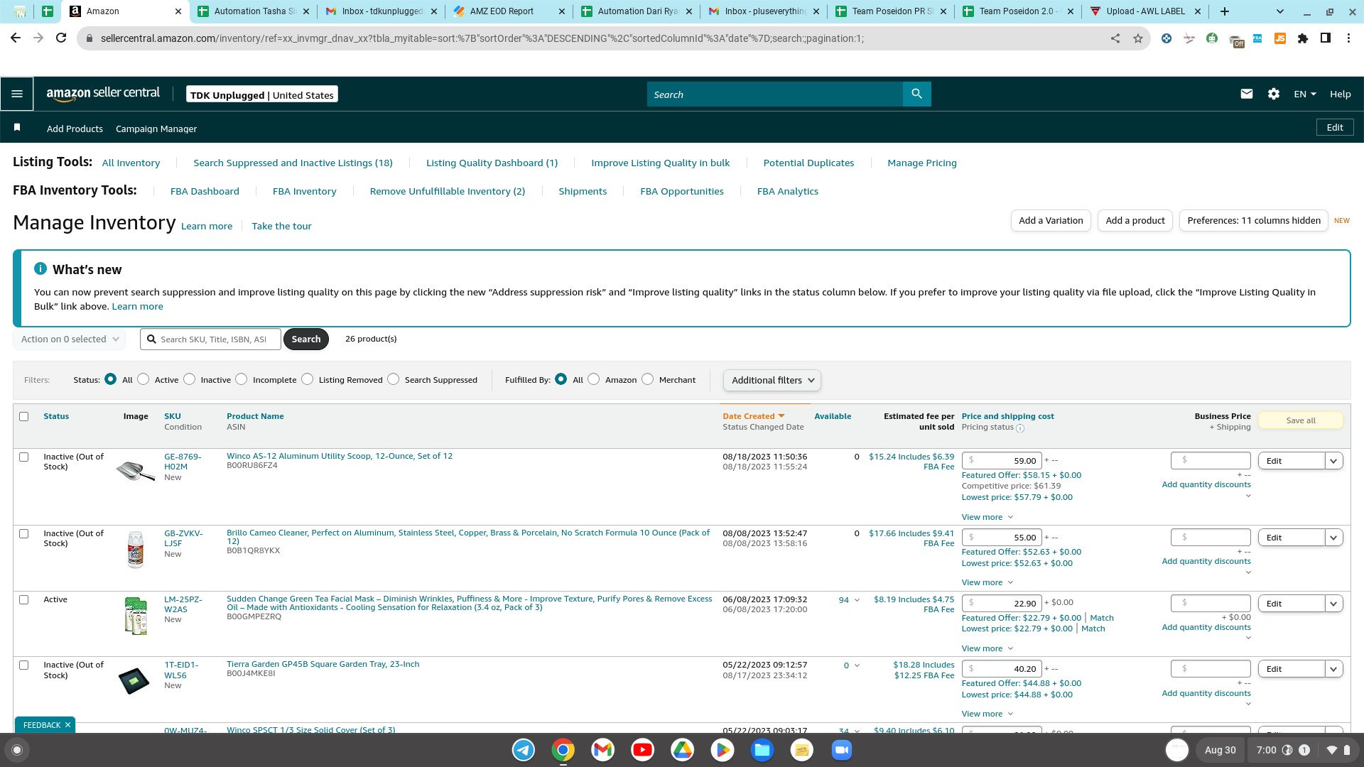Open a new browser tab

1225,11
